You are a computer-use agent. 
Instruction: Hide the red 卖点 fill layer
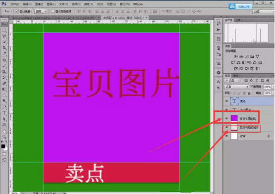[226, 127]
